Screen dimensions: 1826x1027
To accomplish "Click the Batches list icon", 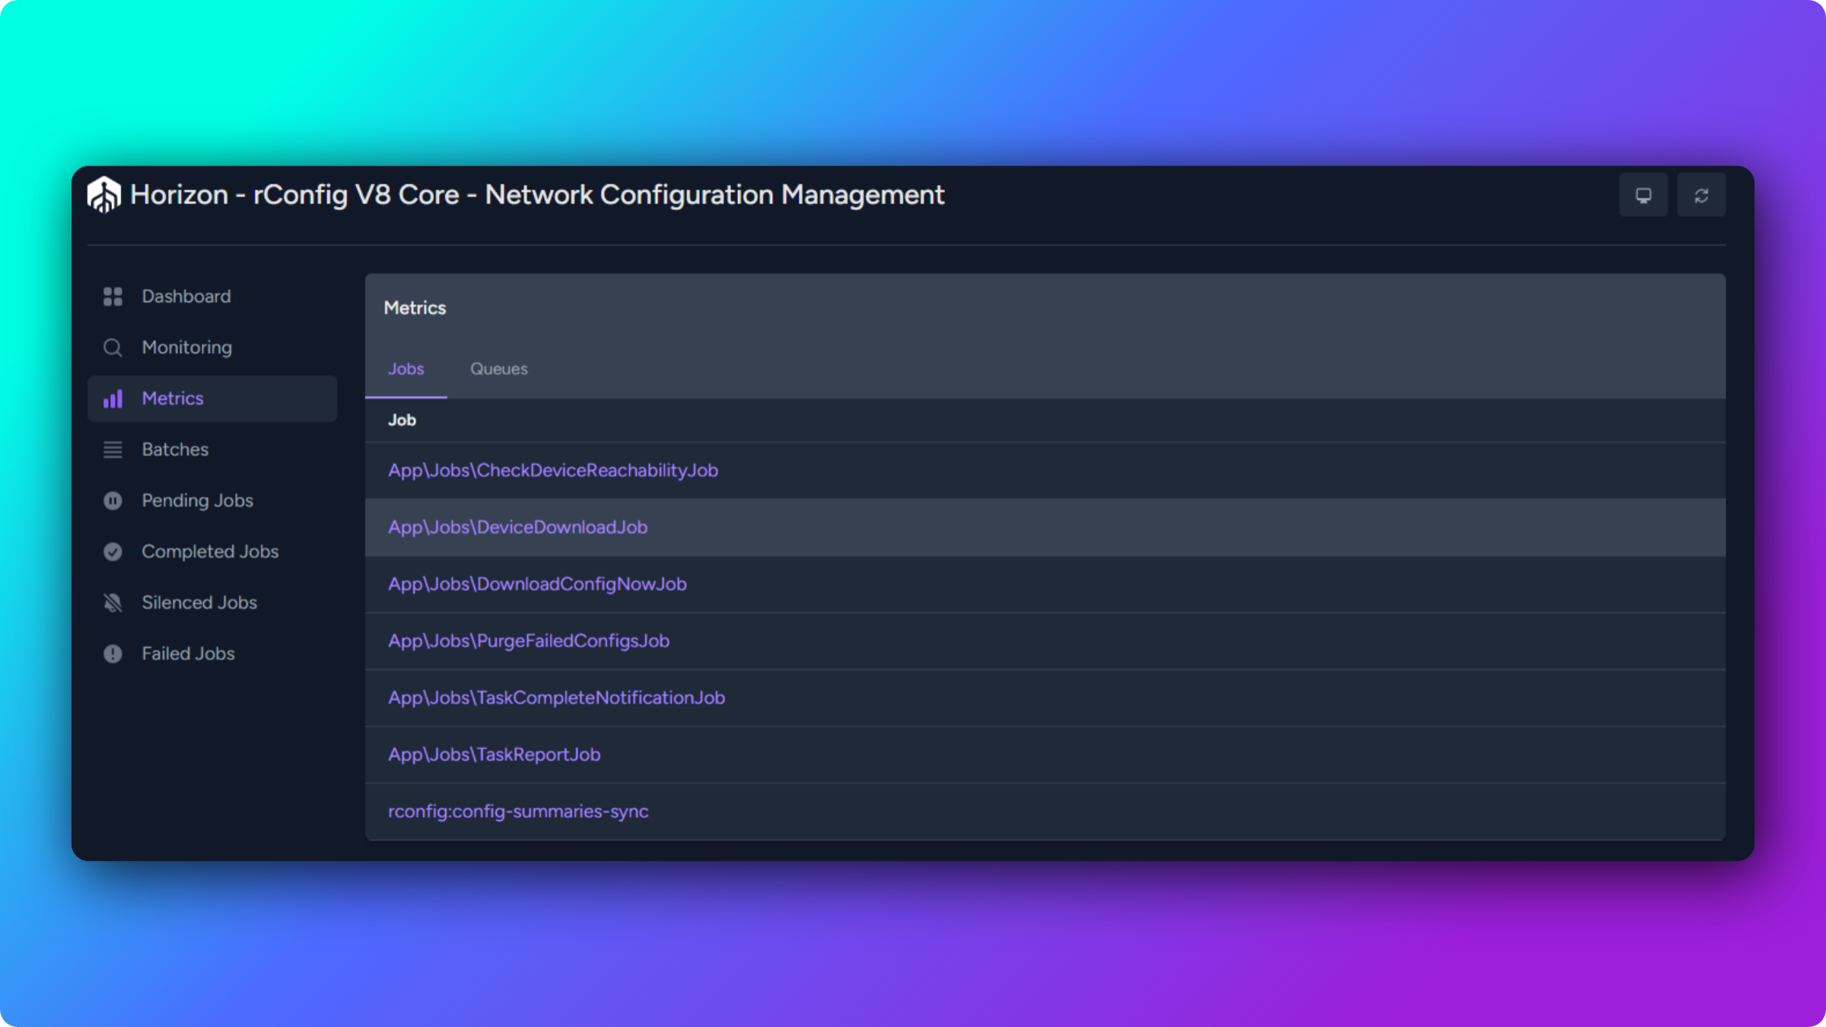I will (113, 450).
